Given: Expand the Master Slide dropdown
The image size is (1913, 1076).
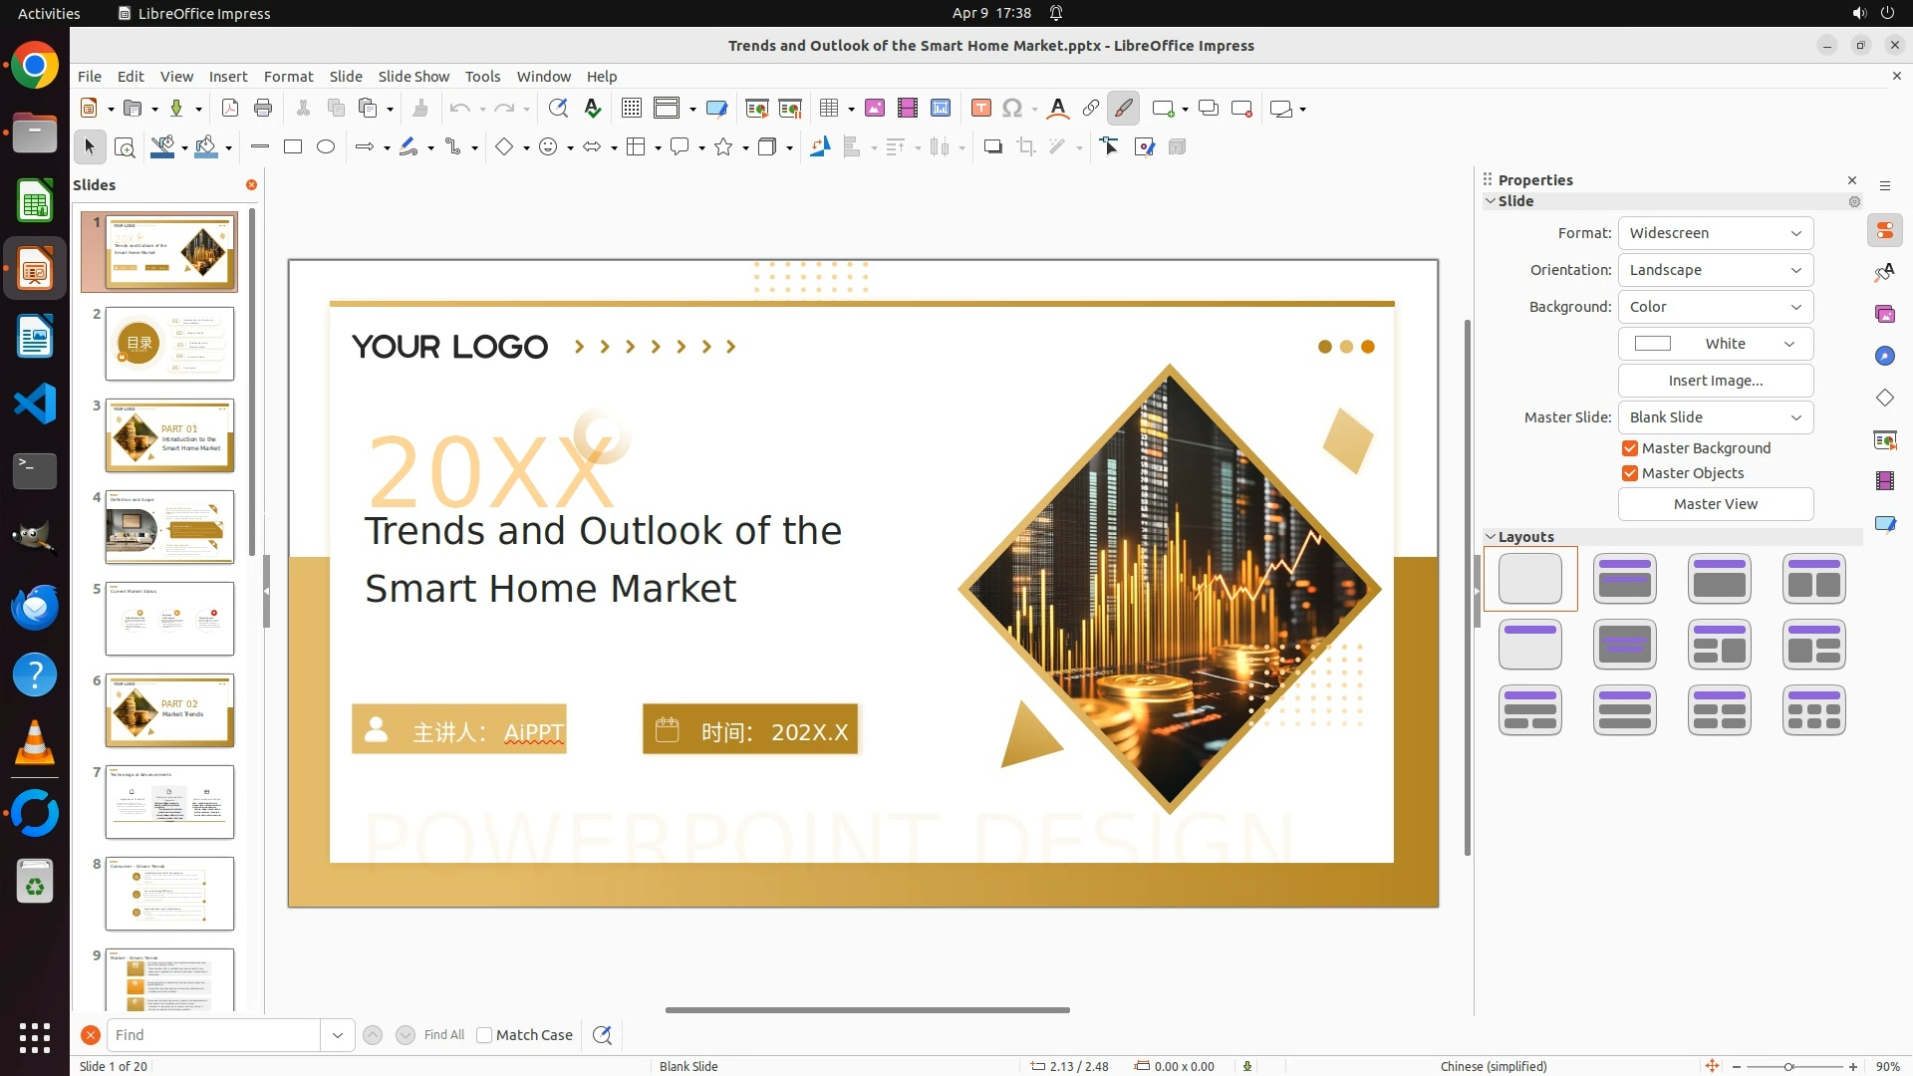Looking at the screenshot, I should point(1715,417).
